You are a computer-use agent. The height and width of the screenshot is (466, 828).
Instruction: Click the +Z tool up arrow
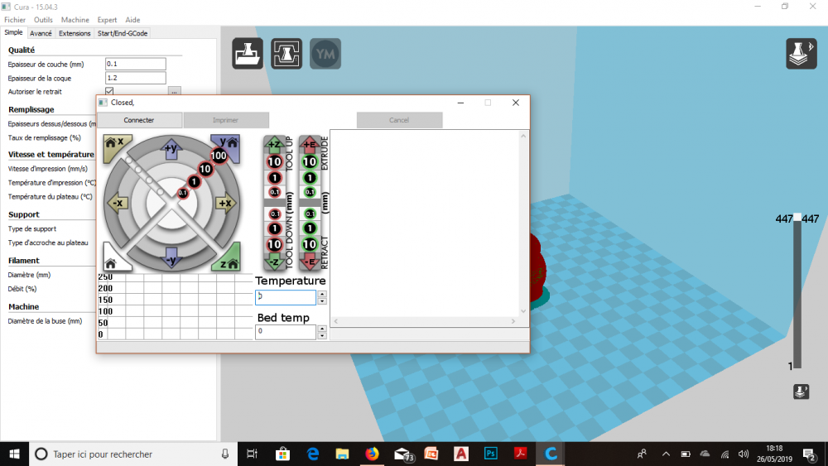pos(275,143)
